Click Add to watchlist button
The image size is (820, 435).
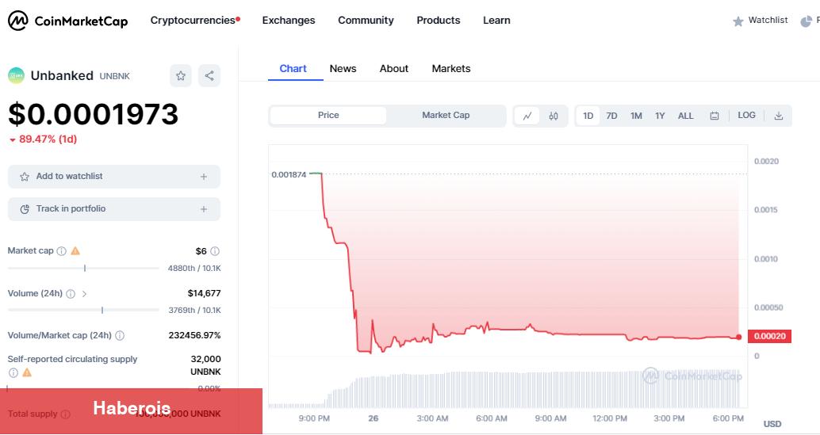pyautogui.click(x=114, y=177)
